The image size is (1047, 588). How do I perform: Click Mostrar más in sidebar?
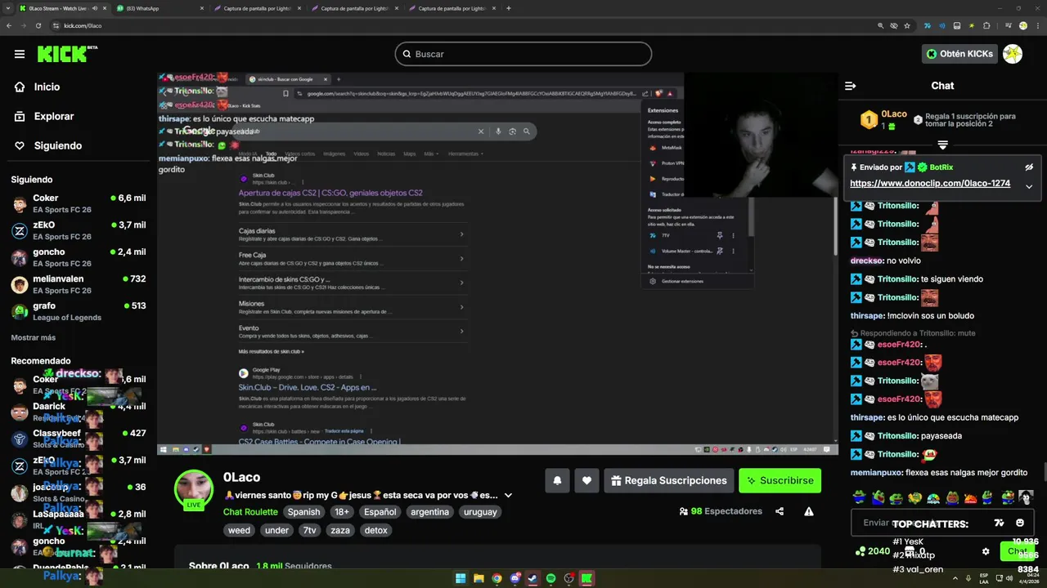coord(34,337)
